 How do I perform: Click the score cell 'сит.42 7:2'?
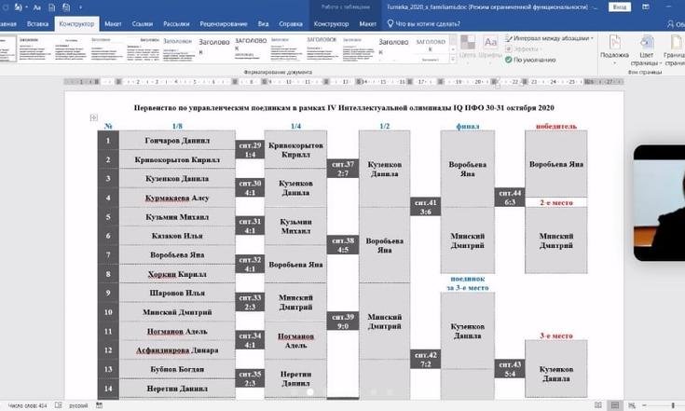pyautogui.click(x=426, y=360)
